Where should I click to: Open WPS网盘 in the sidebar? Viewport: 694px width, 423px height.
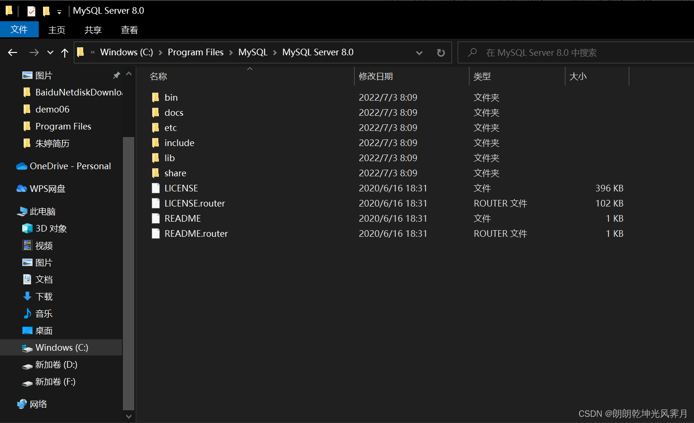[41, 189]
